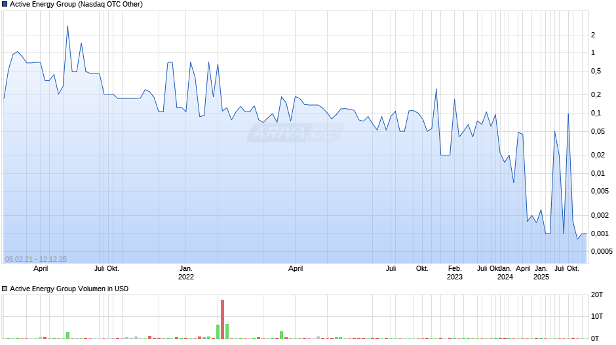
Task: Click the price axis label '2'
Action: tap(593, 35)
